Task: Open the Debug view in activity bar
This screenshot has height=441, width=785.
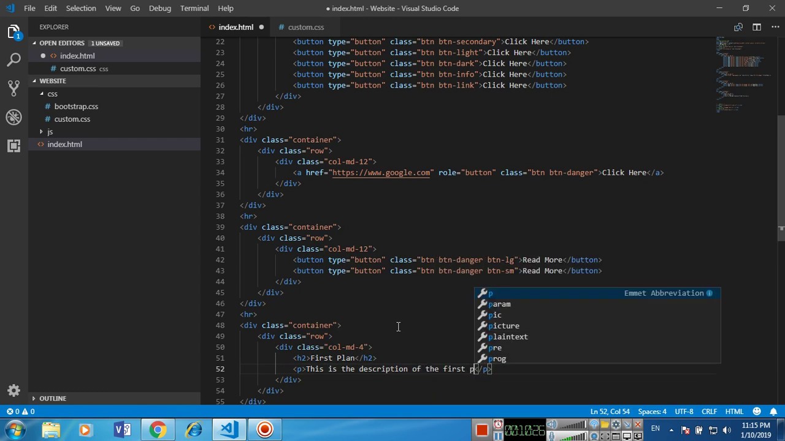Action: coord(13,117)
